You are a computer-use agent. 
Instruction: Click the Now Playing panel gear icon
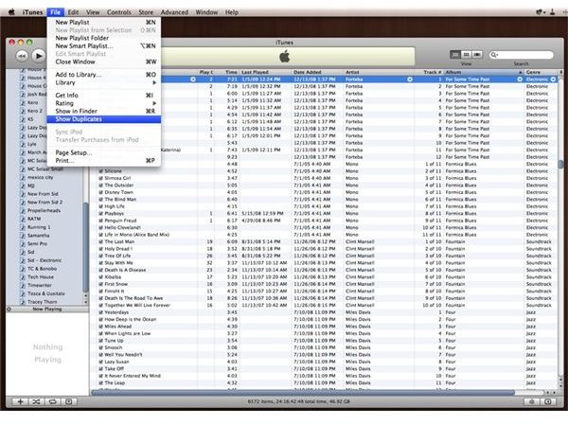coord(9,310)
